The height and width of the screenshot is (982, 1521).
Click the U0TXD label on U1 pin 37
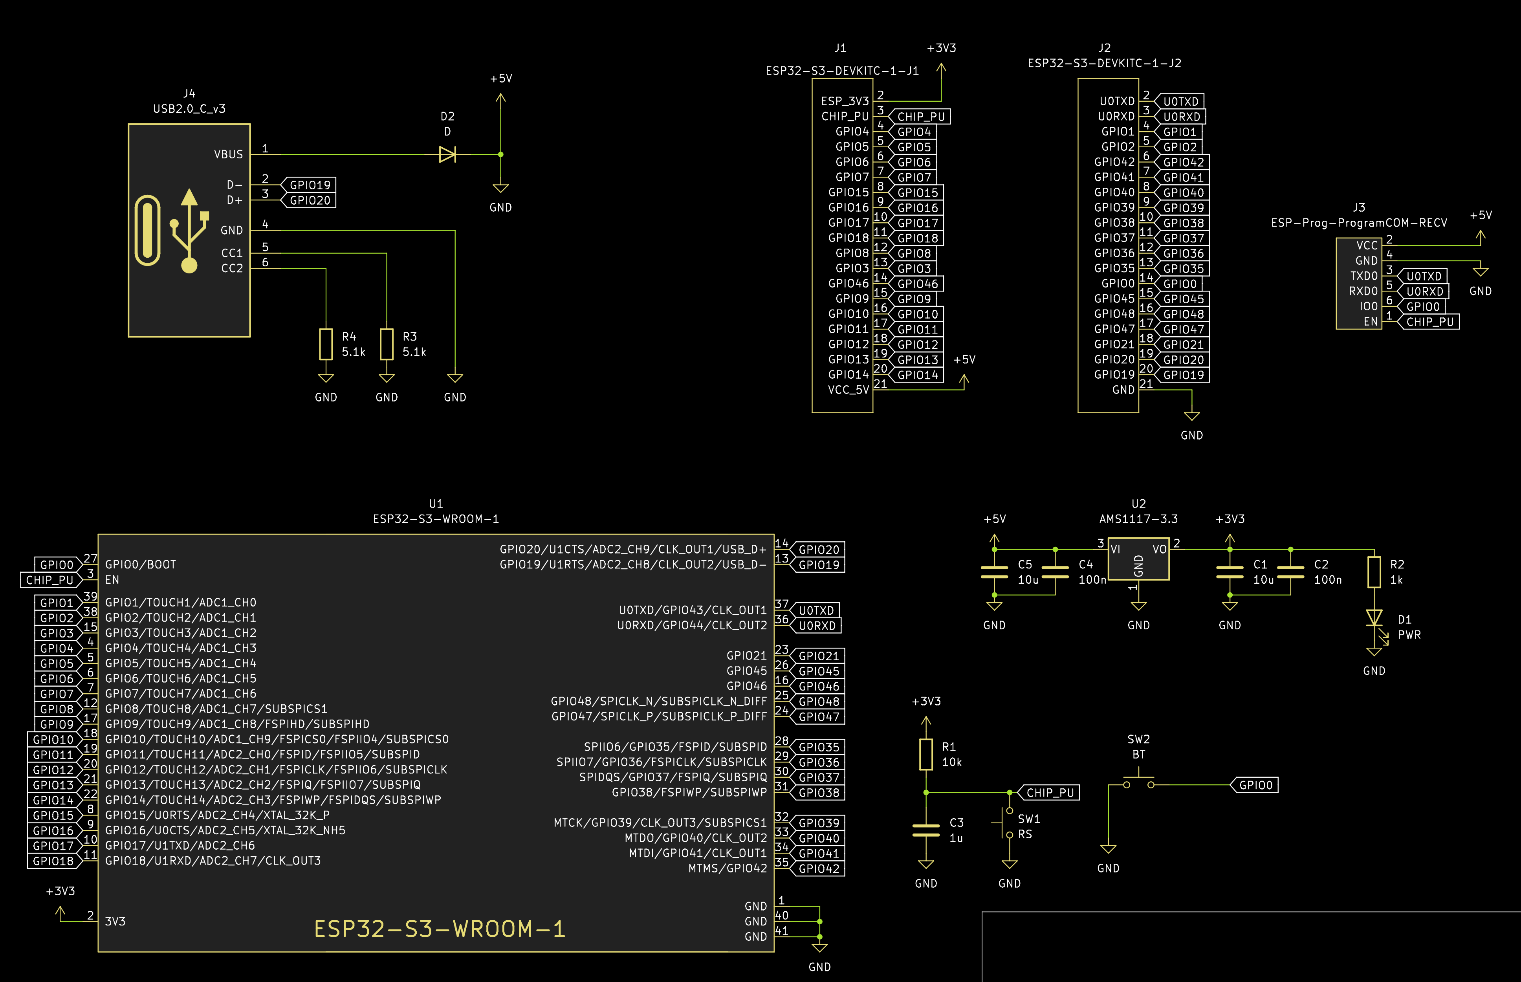815,610
